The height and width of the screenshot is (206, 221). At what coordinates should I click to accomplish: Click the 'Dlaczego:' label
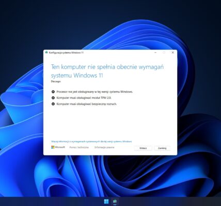coord(56,81)
